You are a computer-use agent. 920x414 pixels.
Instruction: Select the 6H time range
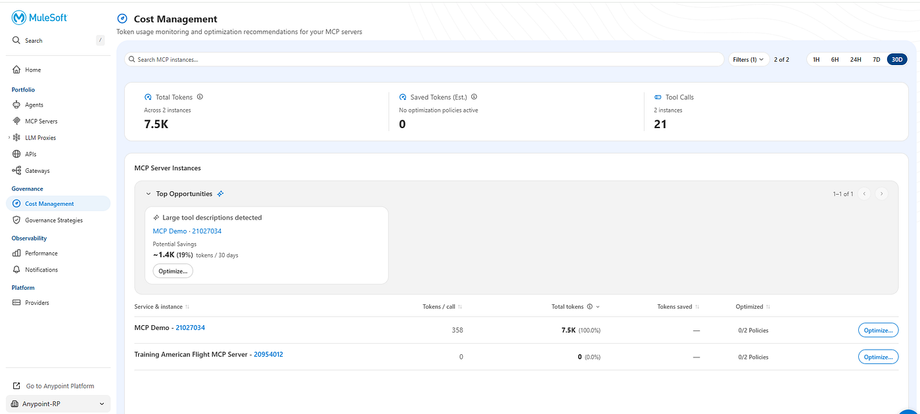pyautogui.click(x=835, y=59)
